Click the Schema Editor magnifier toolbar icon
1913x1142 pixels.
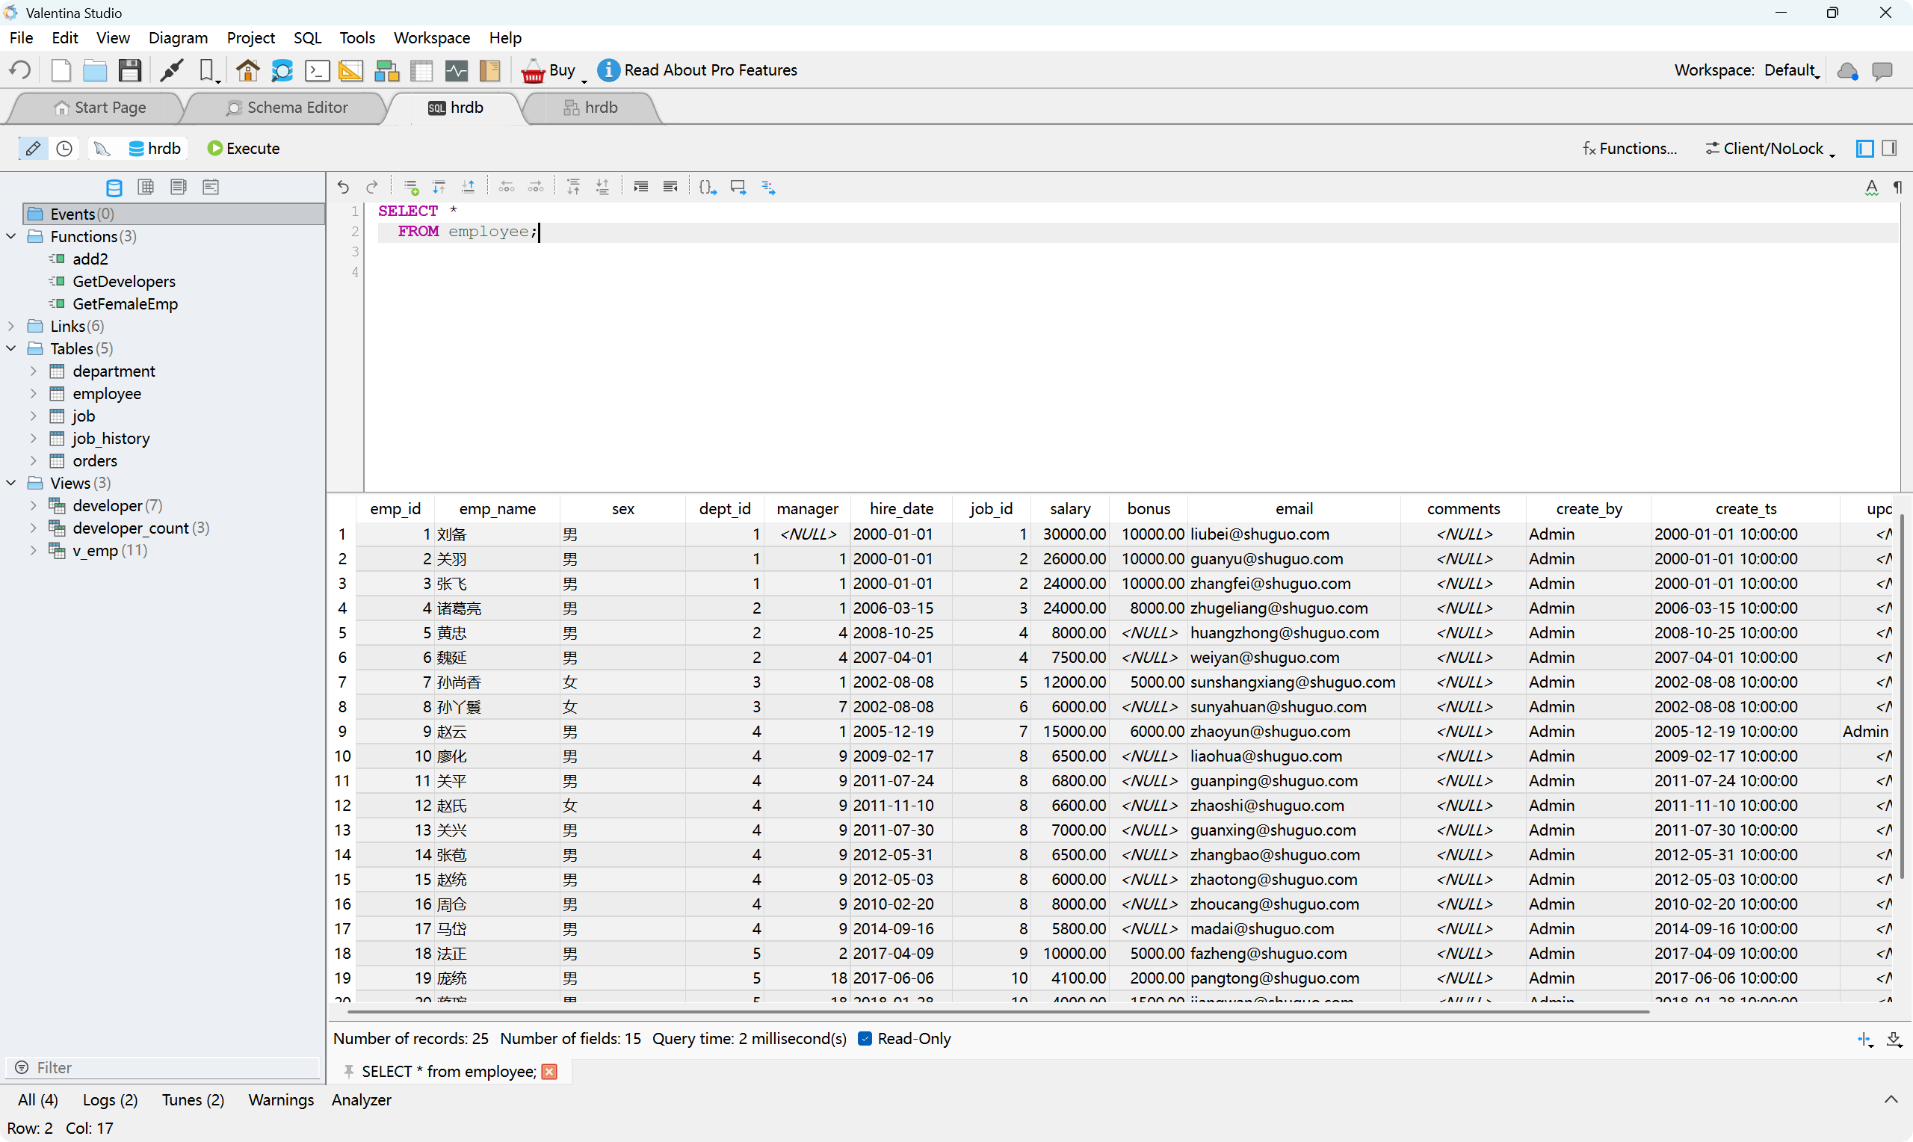pos(282,70)
